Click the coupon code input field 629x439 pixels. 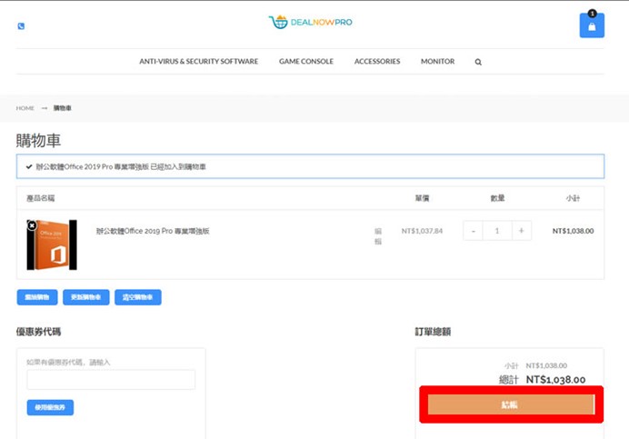tap(111, 380)
